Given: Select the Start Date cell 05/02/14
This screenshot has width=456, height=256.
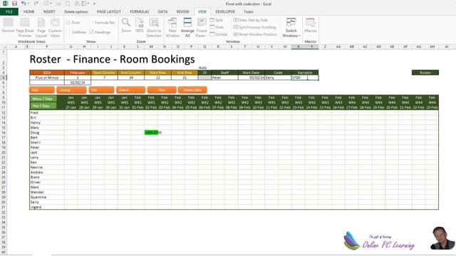Looking at the screenshot, I should 252,78.
